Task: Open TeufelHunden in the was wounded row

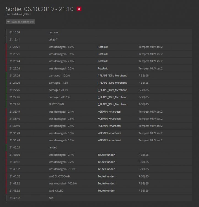Action: (x=106, y=184)
